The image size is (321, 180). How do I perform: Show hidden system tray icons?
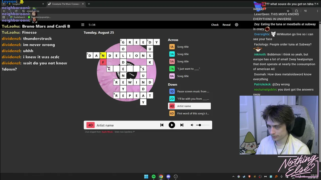click(x=233, y=177)
